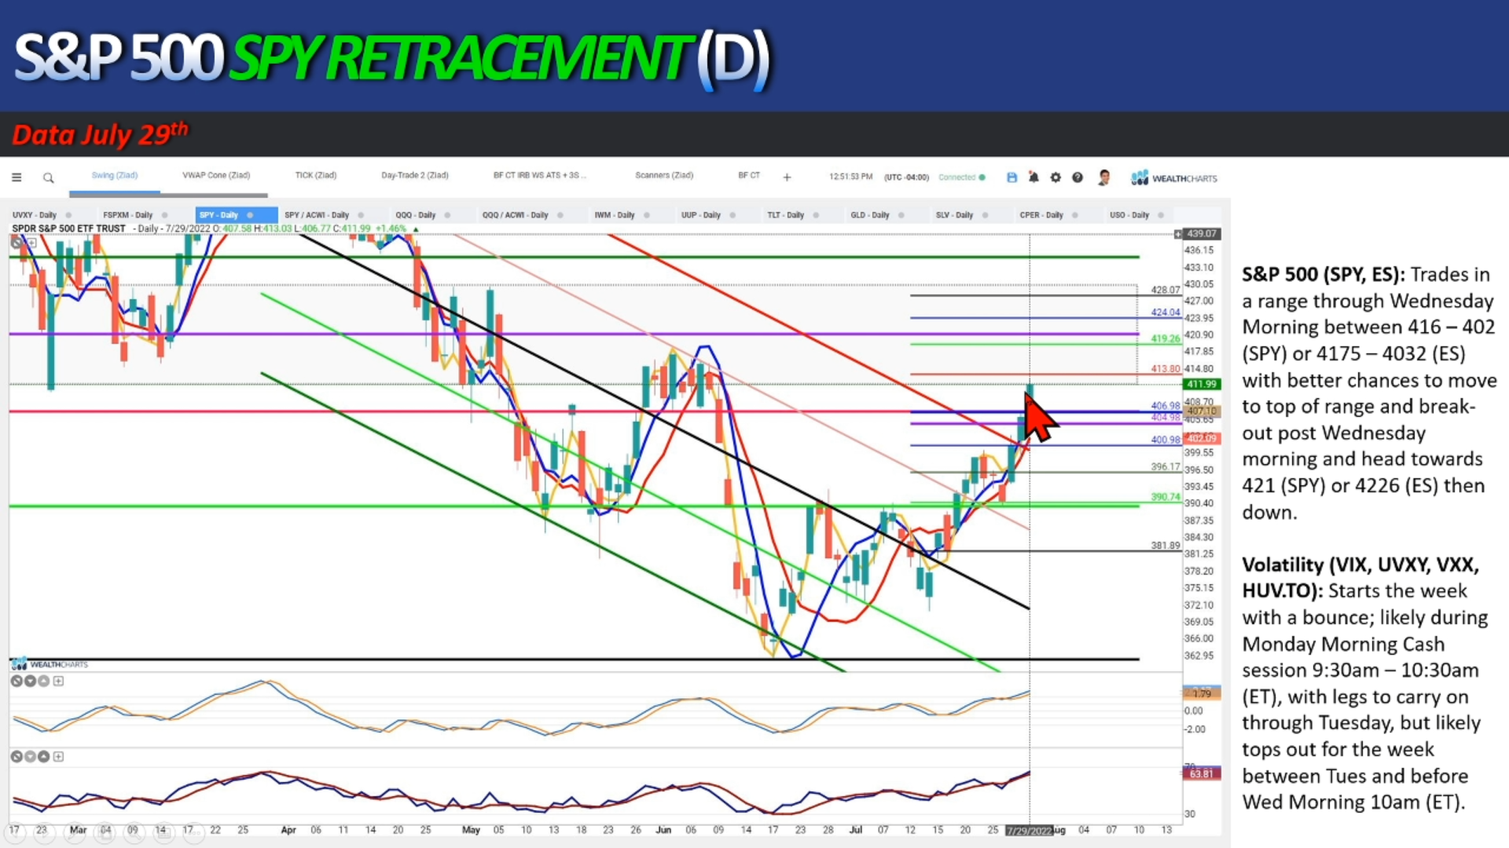Click the 439.07 price axis label
The image size is (1509, 848).
click(1202, 234)
